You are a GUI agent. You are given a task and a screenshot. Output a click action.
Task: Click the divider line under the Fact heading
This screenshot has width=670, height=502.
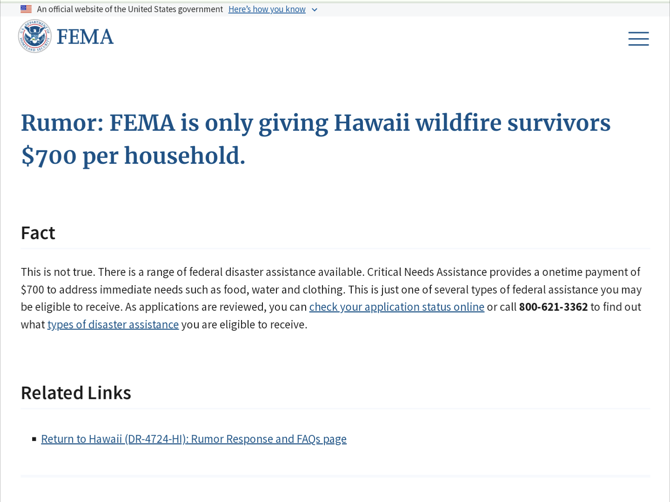335,248
